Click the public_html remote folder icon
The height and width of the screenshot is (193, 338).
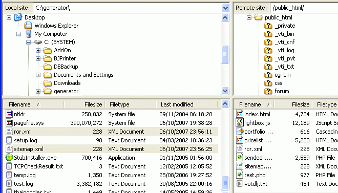pyautogui.click(x=258, y=17)
